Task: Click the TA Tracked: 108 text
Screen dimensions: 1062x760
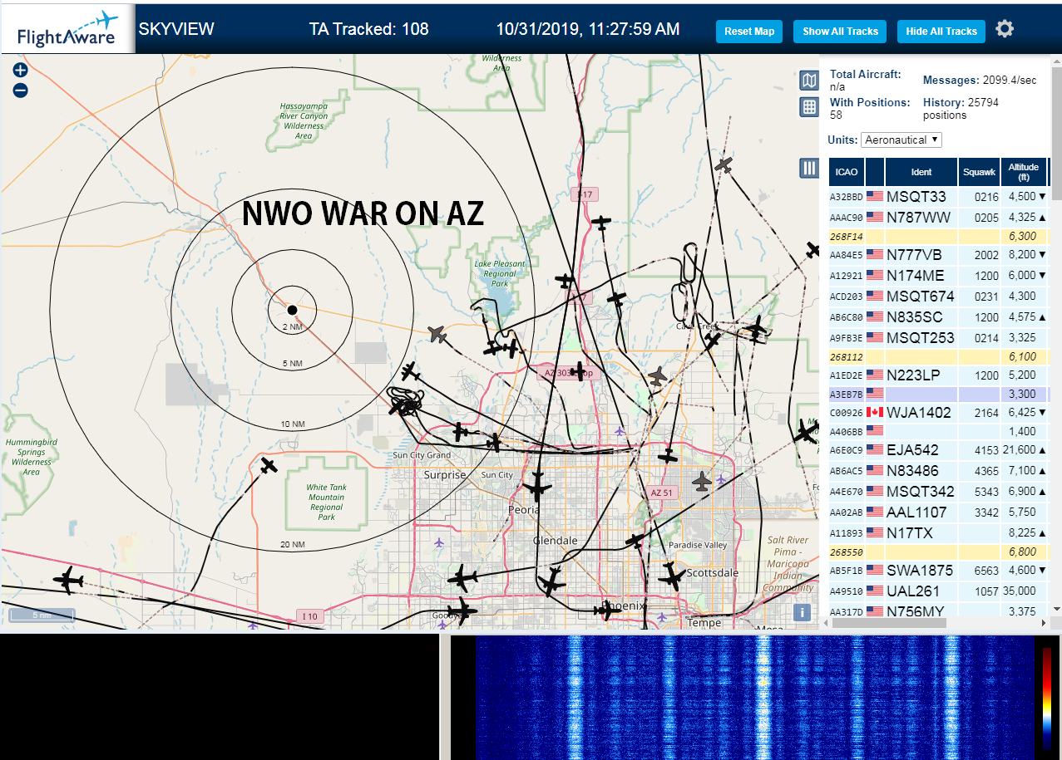Action: pyautogui.click(x=368, y=29)
